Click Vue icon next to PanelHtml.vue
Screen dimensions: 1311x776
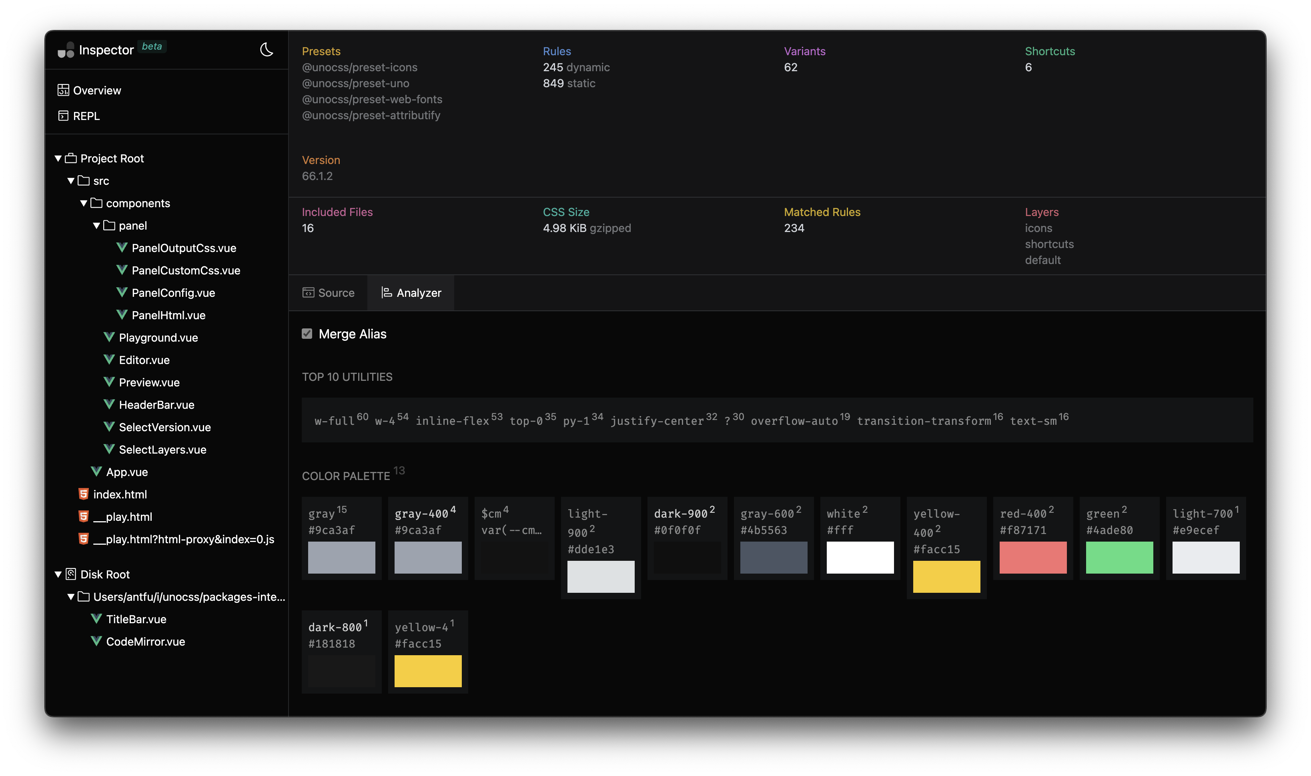[x=122, y=315]
